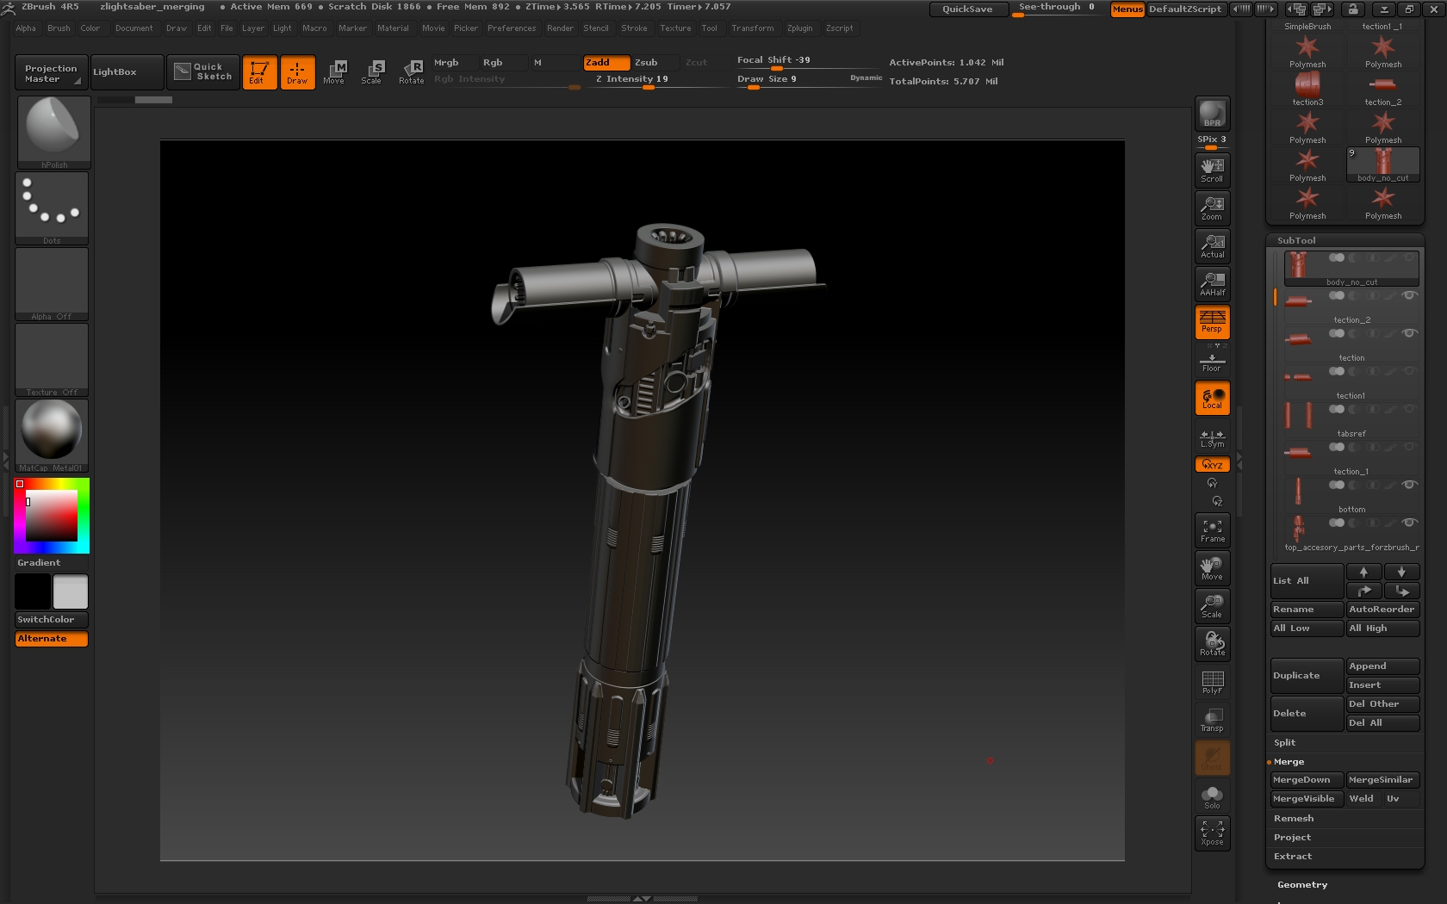Toggle Solo mode

(x=1212, y=796)
